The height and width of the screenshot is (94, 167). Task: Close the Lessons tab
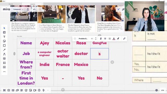42,4
